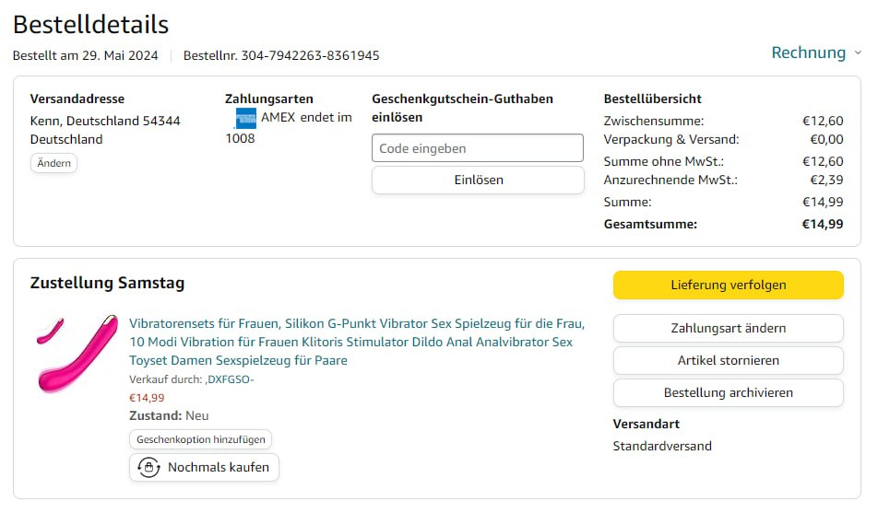Viewport: 878px width, 513px height.
Task: Click the bold Gesamtsumme total amount
Action: click(822, 224)
